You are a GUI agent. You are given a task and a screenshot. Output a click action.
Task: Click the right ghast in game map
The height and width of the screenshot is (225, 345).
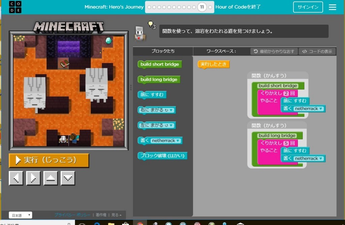tap(97, 85)
